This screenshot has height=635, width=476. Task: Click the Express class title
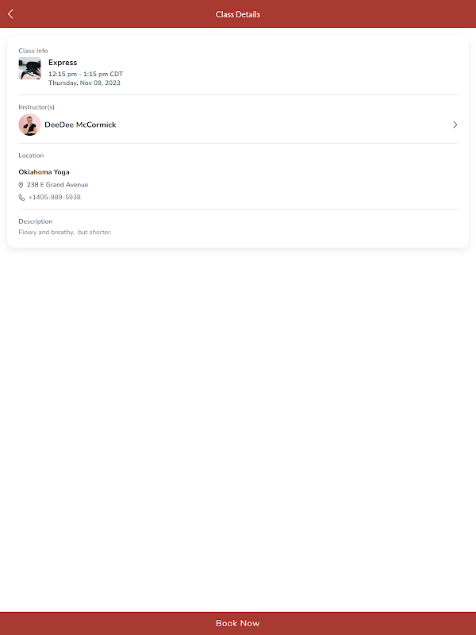63,63
